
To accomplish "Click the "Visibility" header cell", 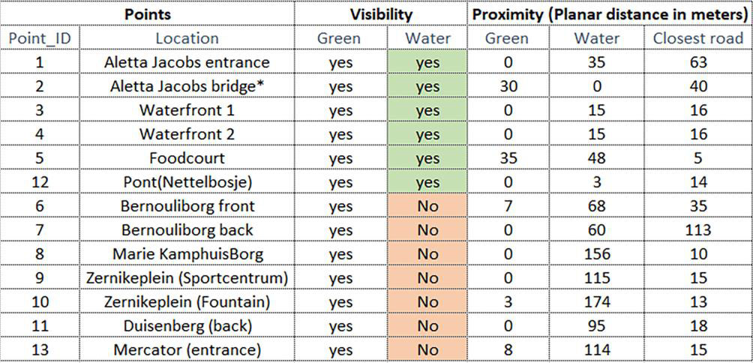I will [x=381, y=14].
